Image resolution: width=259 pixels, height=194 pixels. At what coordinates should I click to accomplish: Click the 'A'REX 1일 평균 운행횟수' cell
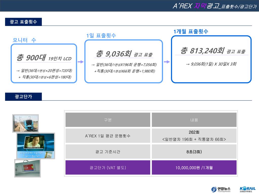[x=108, y=136]
